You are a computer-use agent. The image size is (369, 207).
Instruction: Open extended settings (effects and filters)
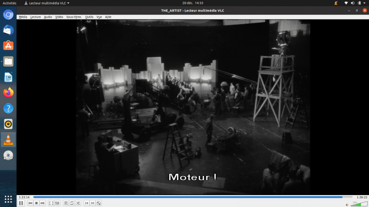coord(58,203)
